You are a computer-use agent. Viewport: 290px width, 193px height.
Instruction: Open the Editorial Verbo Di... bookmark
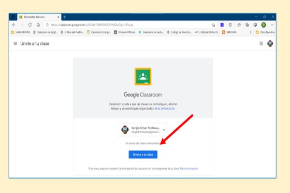click(x=207, y=32)
